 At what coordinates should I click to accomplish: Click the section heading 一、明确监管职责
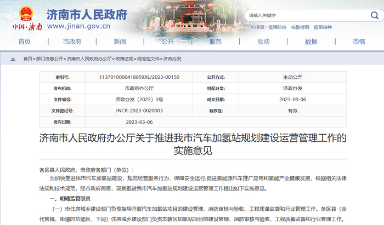click(70, 199)
